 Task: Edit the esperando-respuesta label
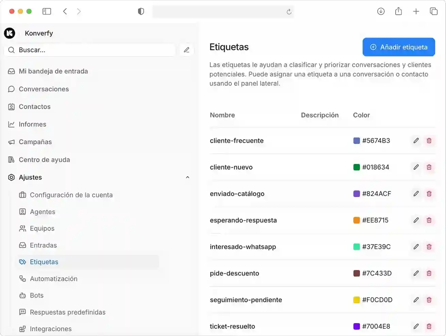tap(416, 220)
